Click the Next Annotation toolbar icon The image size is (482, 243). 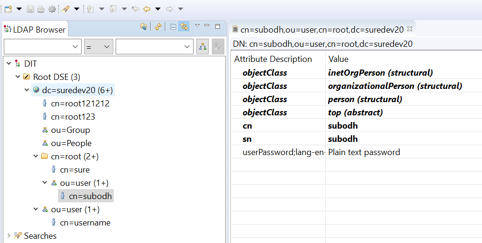point(90,9)
